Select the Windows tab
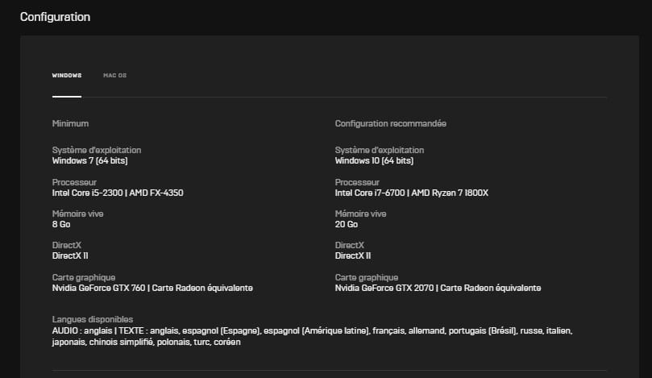Screen dimensions: 652x378 pos(67,75)
